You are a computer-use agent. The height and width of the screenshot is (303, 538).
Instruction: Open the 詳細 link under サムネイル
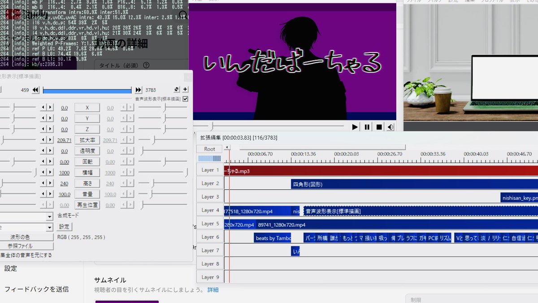(213, 290)
